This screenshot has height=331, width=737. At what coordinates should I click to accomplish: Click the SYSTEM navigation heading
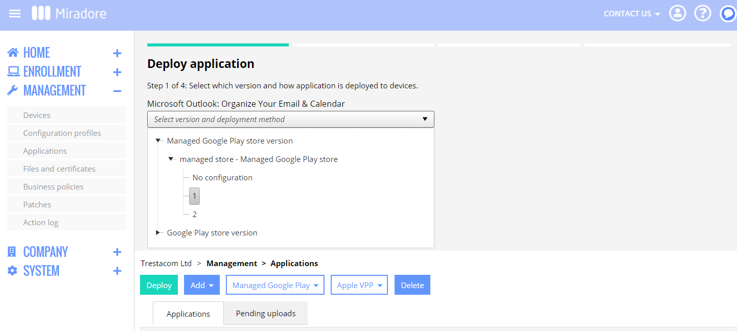point(41,271)
